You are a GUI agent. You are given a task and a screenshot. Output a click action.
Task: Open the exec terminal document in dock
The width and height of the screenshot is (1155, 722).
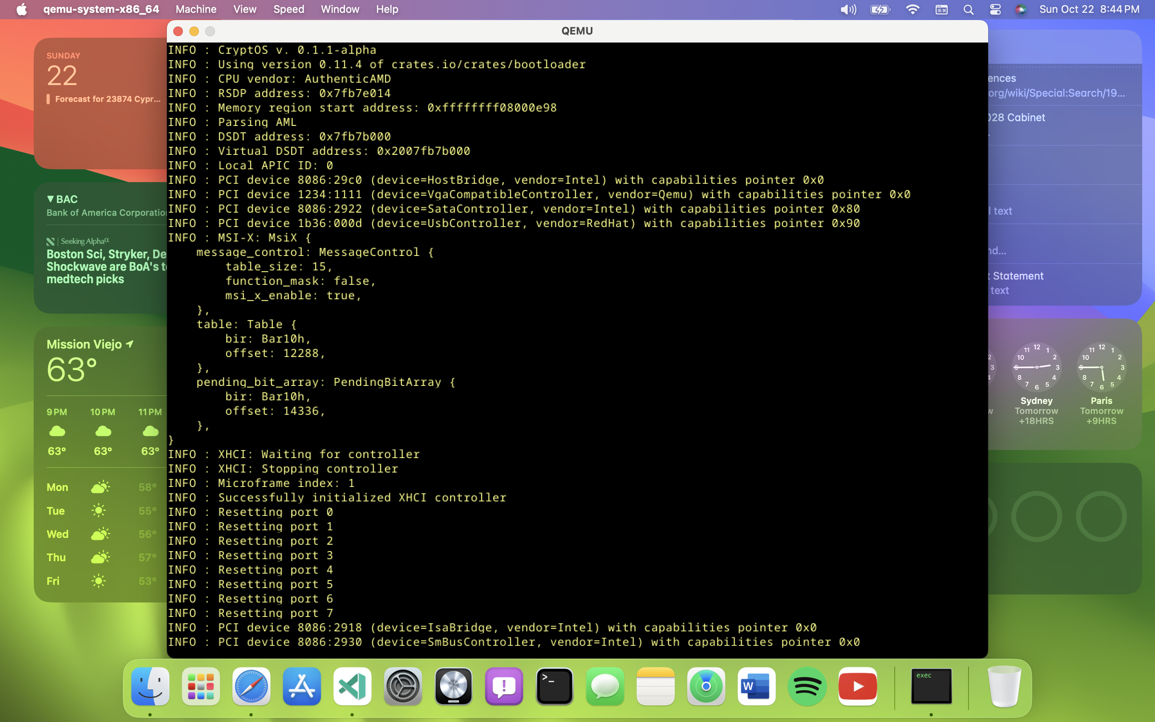[931, 687]
